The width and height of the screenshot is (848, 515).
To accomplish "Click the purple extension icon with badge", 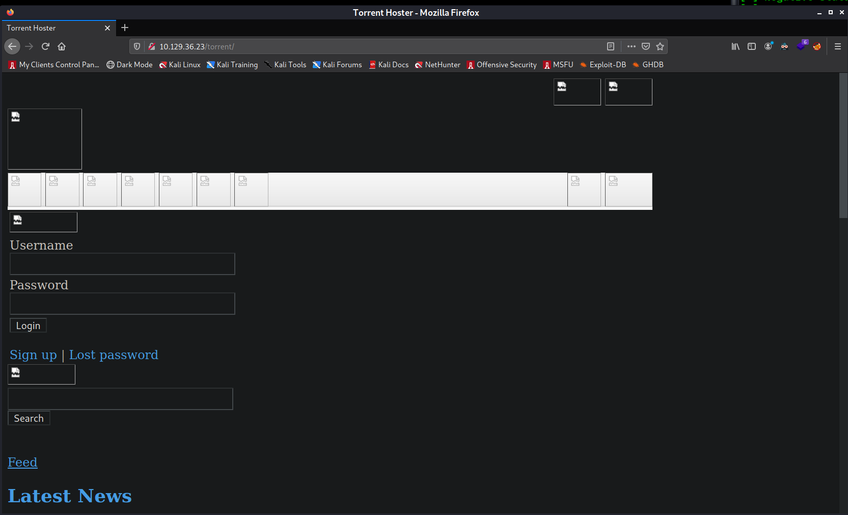I will [x=802, y=46].
